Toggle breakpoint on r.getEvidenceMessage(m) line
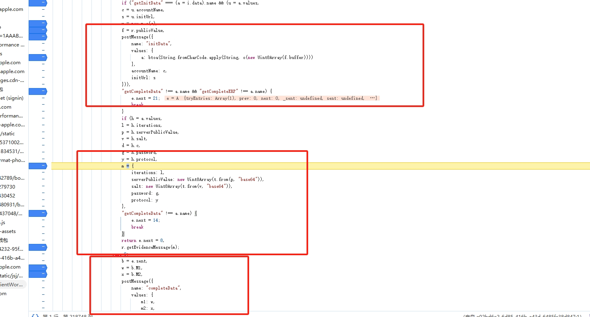590x317 pixels. [38, 247]
